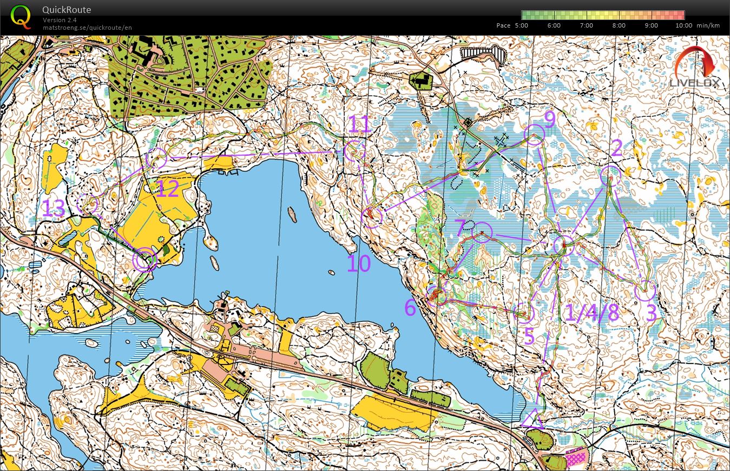Image resolution: width=730 pixels, height=471 pixels.
Task: Click the pace color gradient scale
Action: [603, 15]
